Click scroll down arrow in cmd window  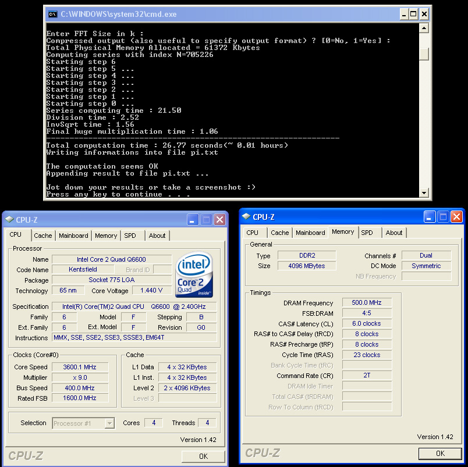coord(424,192)
